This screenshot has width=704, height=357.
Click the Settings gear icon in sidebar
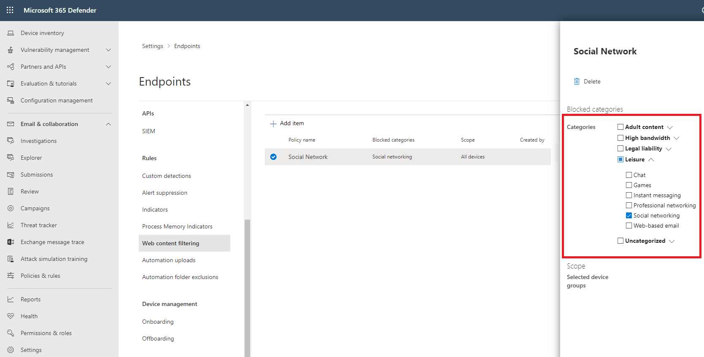[11, 350]
